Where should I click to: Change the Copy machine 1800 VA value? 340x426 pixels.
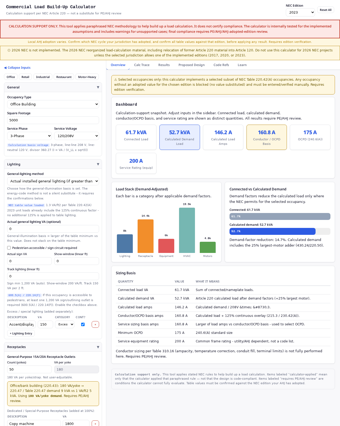click(76, 423)
